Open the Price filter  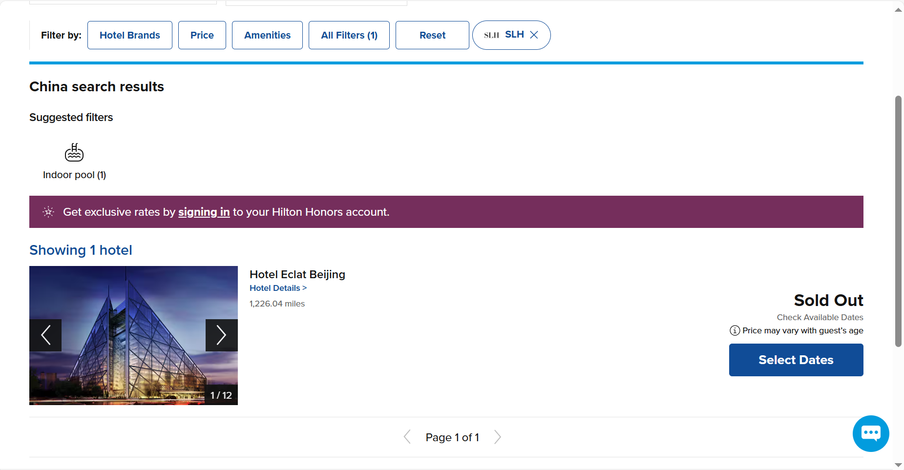[202, 35]
